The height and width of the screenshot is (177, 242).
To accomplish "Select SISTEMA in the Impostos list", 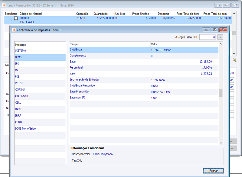I will point(40,51).
